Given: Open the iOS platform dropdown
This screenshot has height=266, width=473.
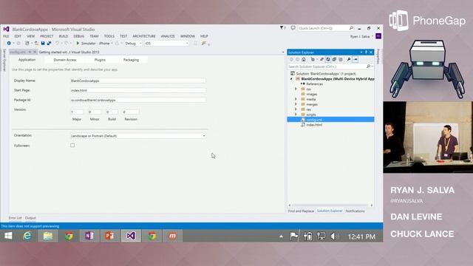Looking at the screenshot, I should click(167, 44).
